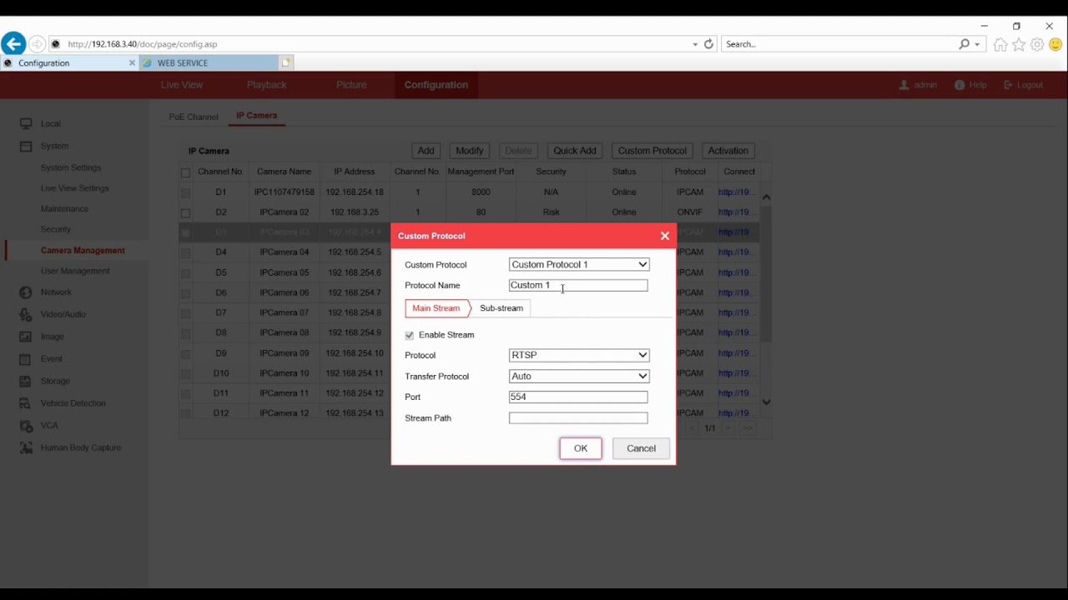Click the Stream Path input field

pos(578,418)
